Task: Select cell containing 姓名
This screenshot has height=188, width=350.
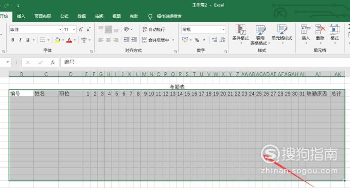Action: coord(46,93)
